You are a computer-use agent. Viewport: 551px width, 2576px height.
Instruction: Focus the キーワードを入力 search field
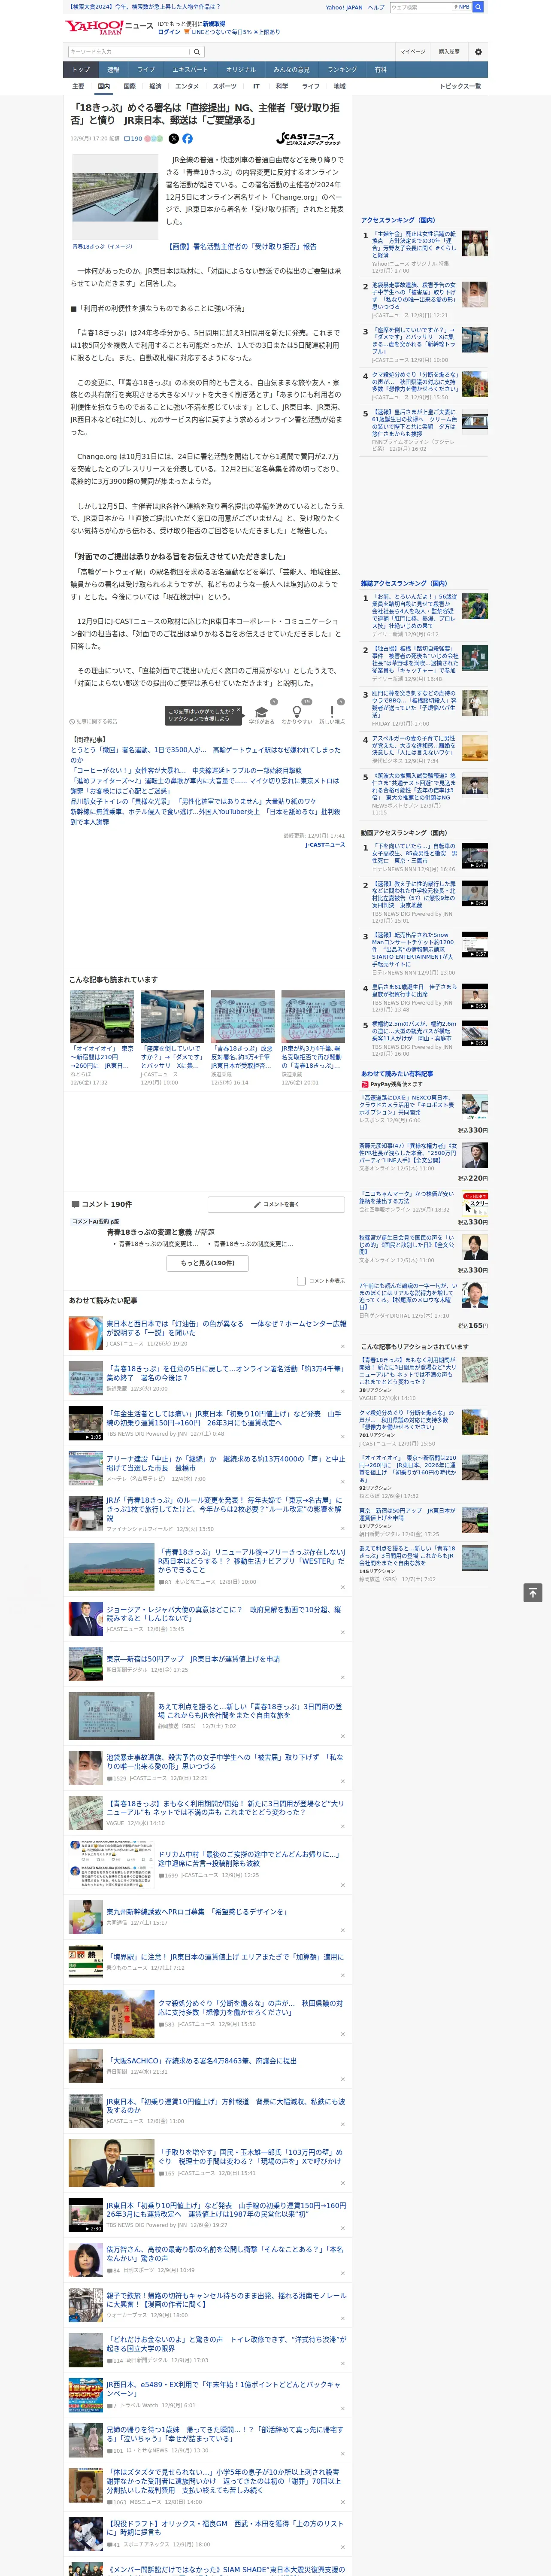tap(129, 52)
